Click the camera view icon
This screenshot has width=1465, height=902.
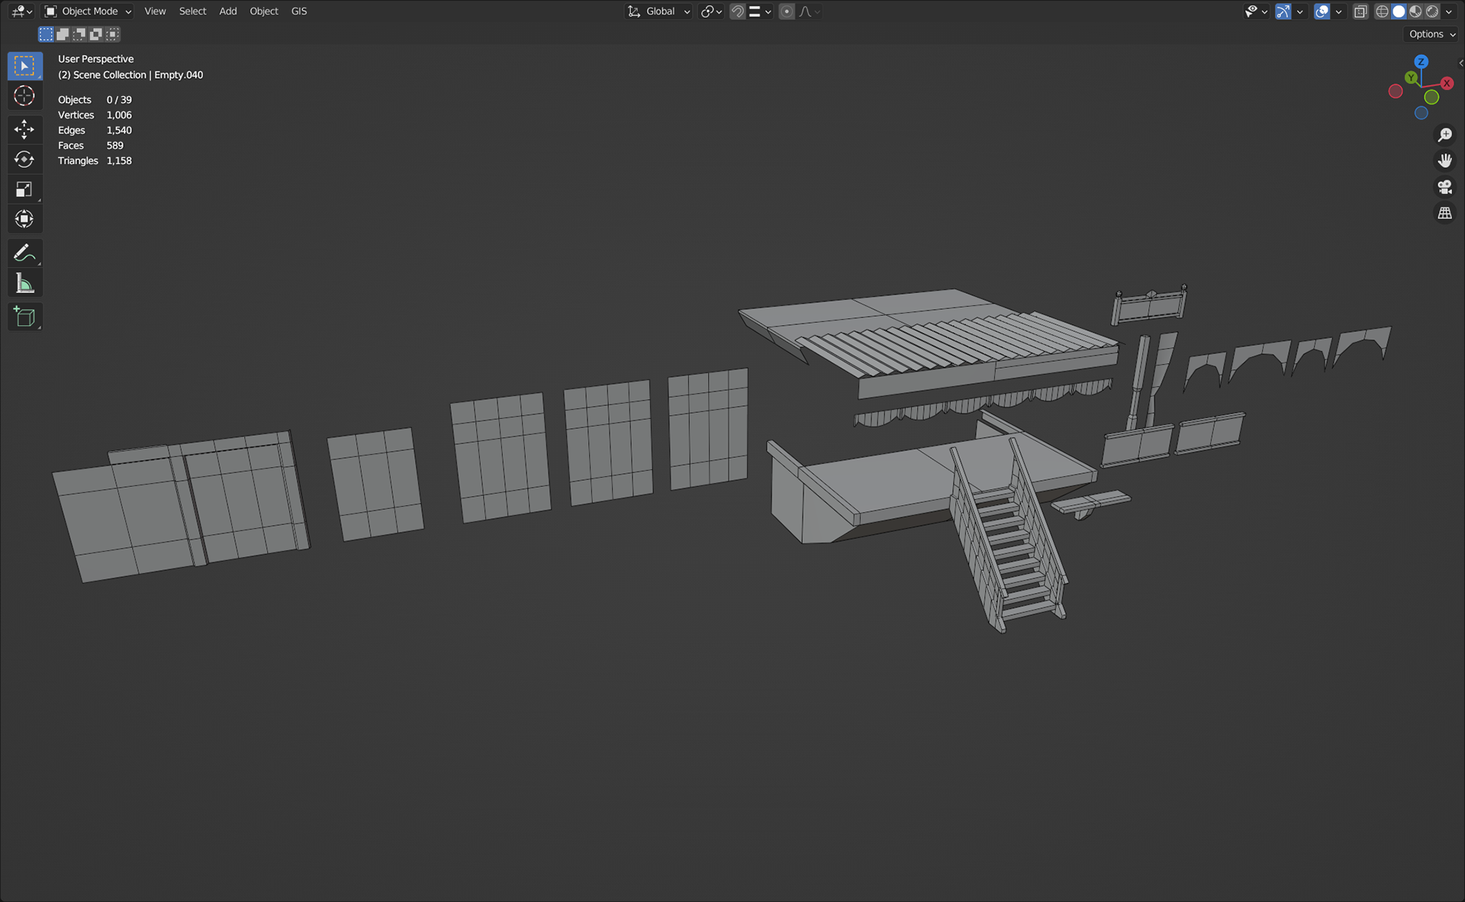point(1444,187)
